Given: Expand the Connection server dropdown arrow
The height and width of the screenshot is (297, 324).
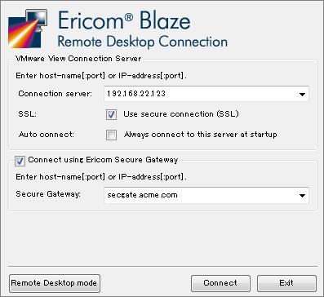Looking at the screenshot, I should click(x=302, y=95).
